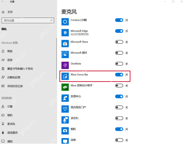Click the 混合现实门户 app icon

65,109
